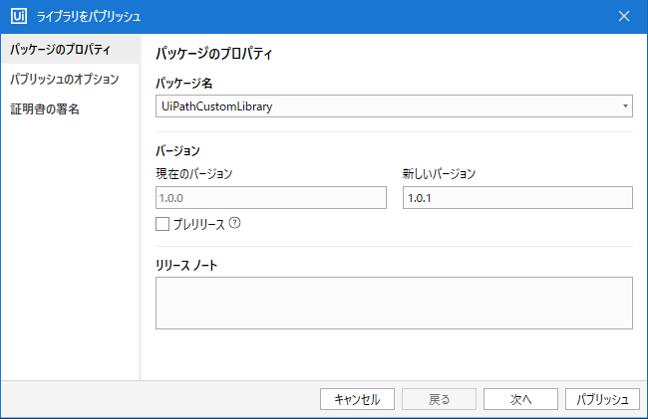Click the help icon beside プレリリース
This screenshot has width=648, height=419.
[x=234, y=223]
